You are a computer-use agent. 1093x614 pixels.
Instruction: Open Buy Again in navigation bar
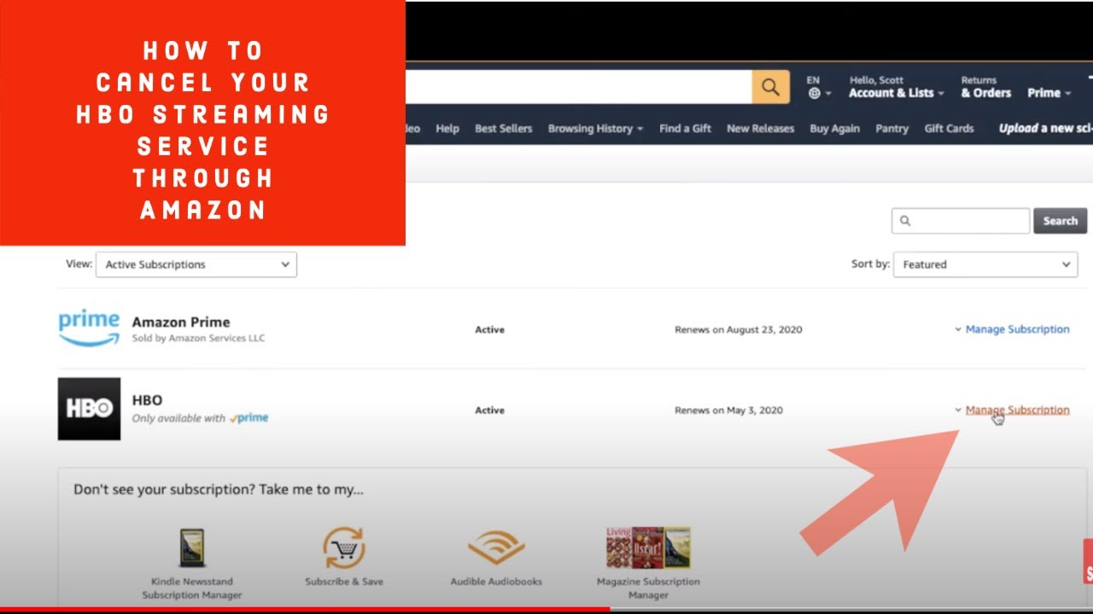pyautogui.click(x=834, y=129)
